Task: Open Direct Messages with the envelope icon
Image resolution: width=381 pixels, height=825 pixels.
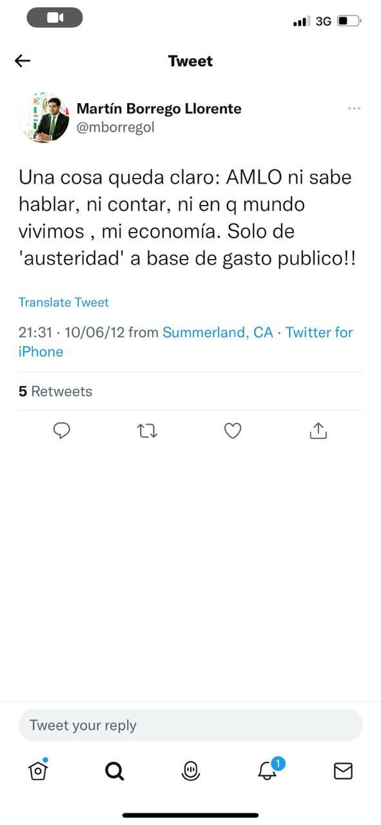Action: (343, 770)
